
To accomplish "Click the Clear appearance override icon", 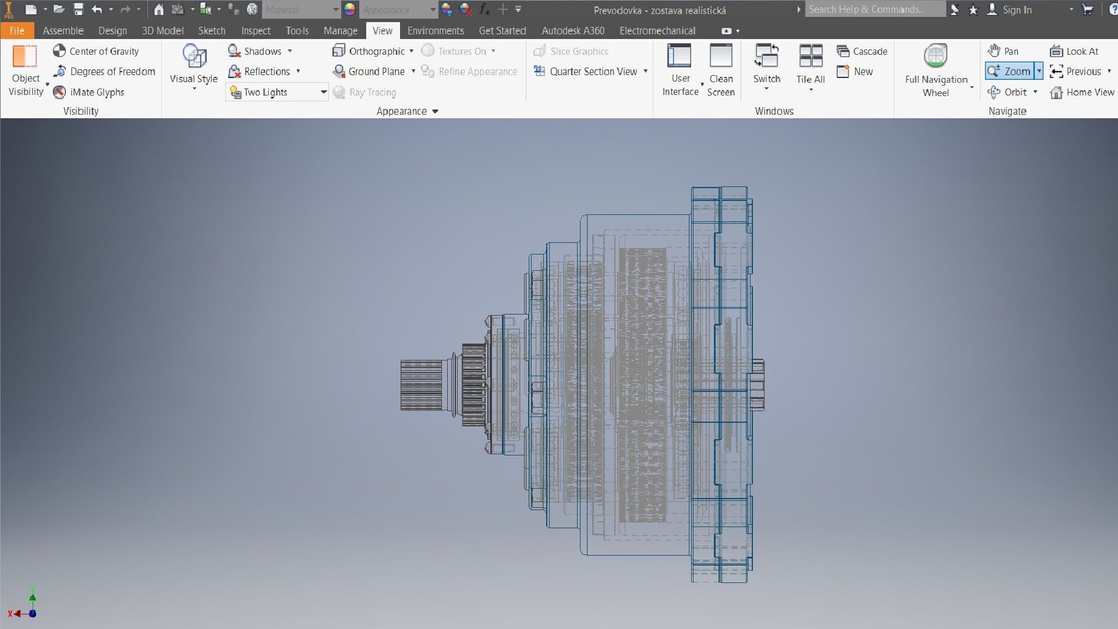I will pyautogui.click(x=465, y=9).
